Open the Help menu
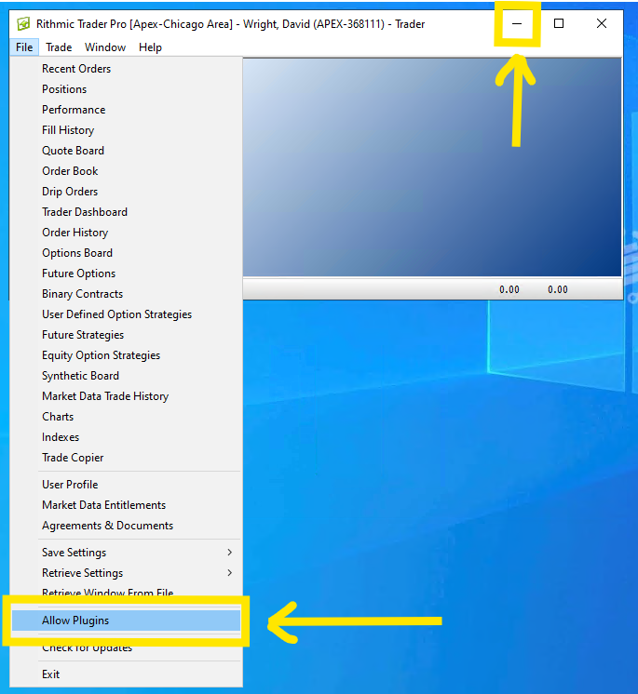Screen dimensions: 638x694 150,47
